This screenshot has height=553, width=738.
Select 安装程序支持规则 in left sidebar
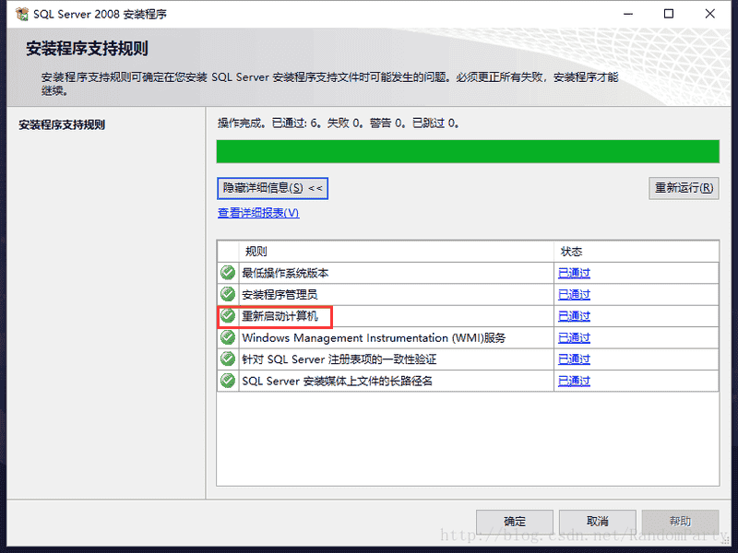[x=62, y=124]
